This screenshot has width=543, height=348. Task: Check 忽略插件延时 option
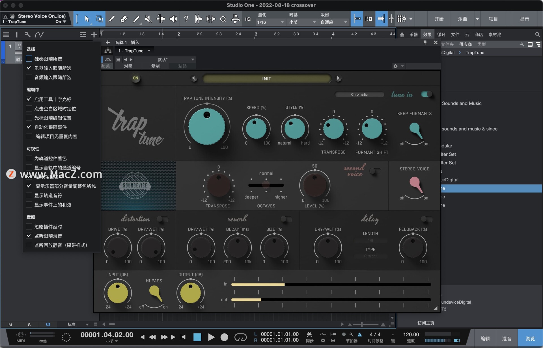(x=29, y=227)
